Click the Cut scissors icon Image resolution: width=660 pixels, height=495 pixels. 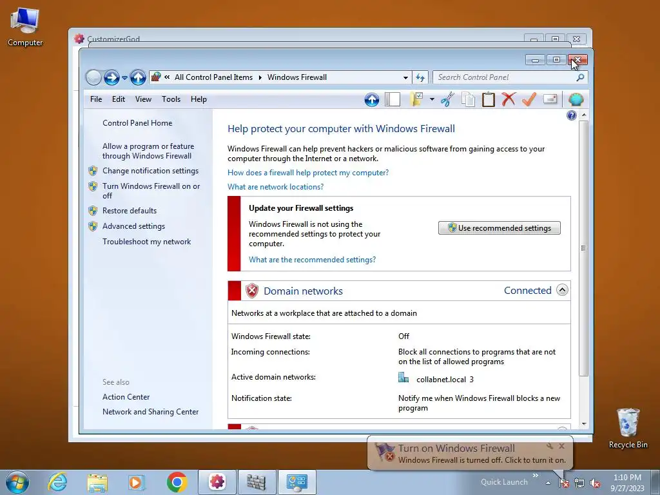[447, 100]
